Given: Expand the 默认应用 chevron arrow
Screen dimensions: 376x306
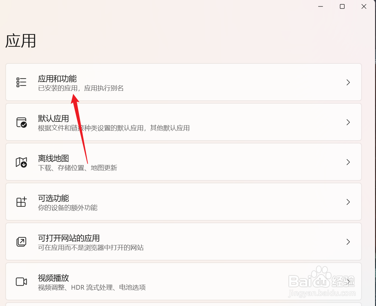Looking at the screenshot, I should (348, 122).
